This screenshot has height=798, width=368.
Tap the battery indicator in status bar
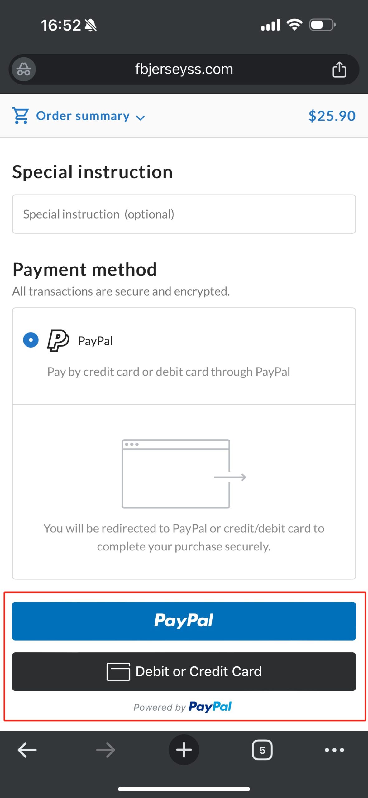click(x=322, y=25)
